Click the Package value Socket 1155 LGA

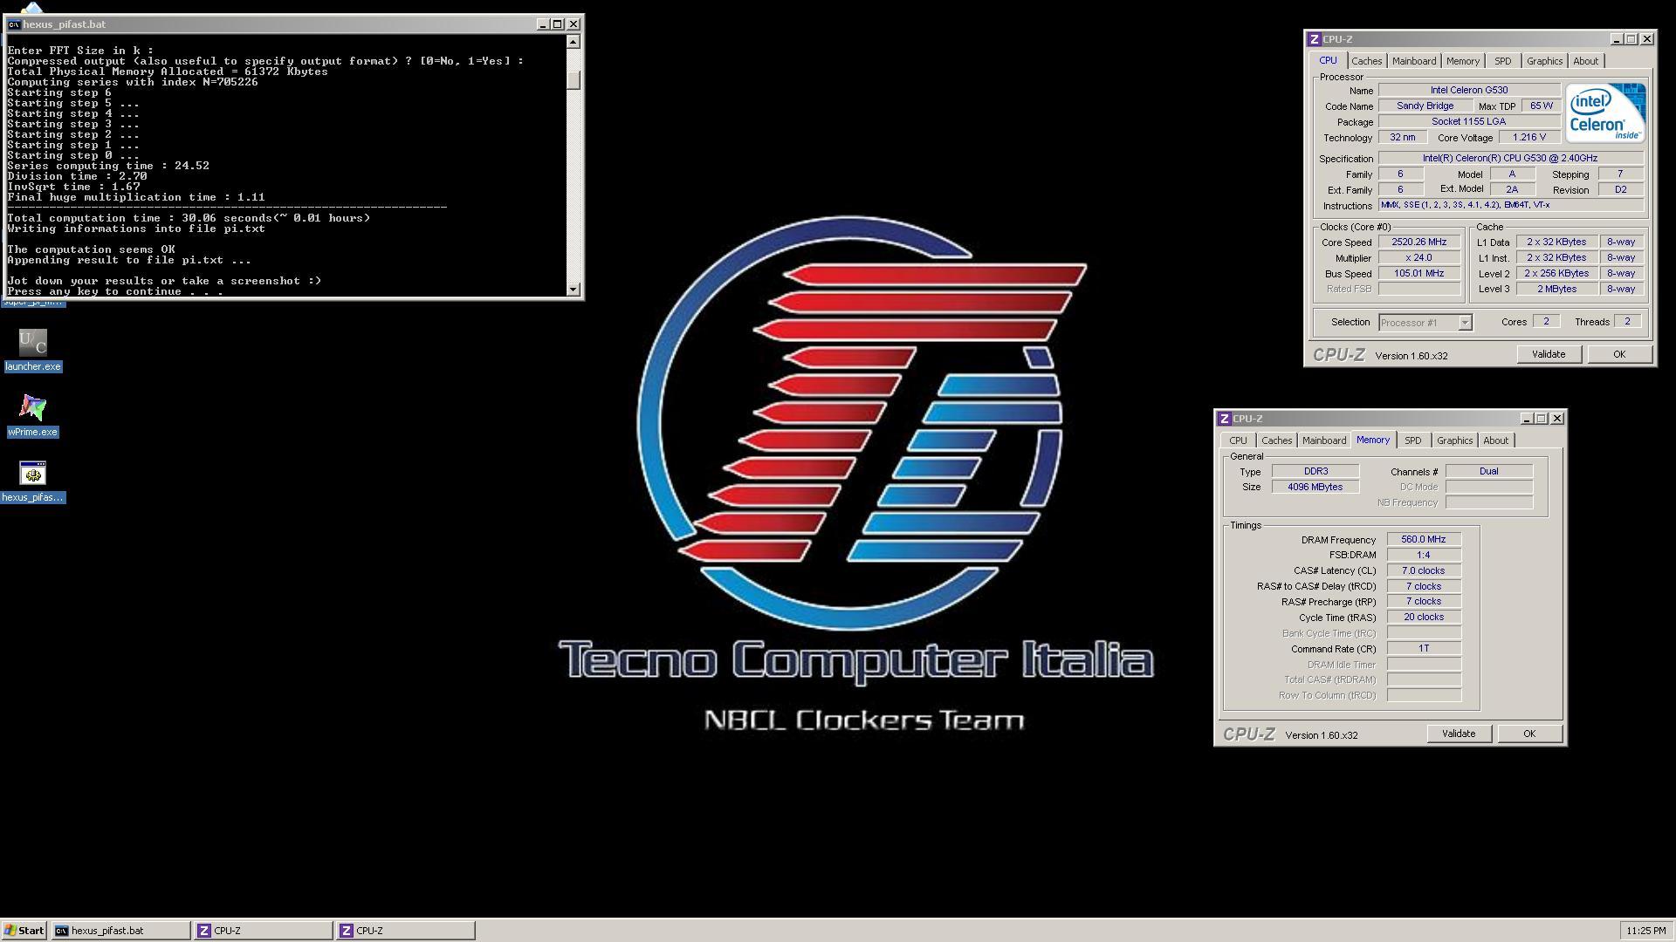1469,121
